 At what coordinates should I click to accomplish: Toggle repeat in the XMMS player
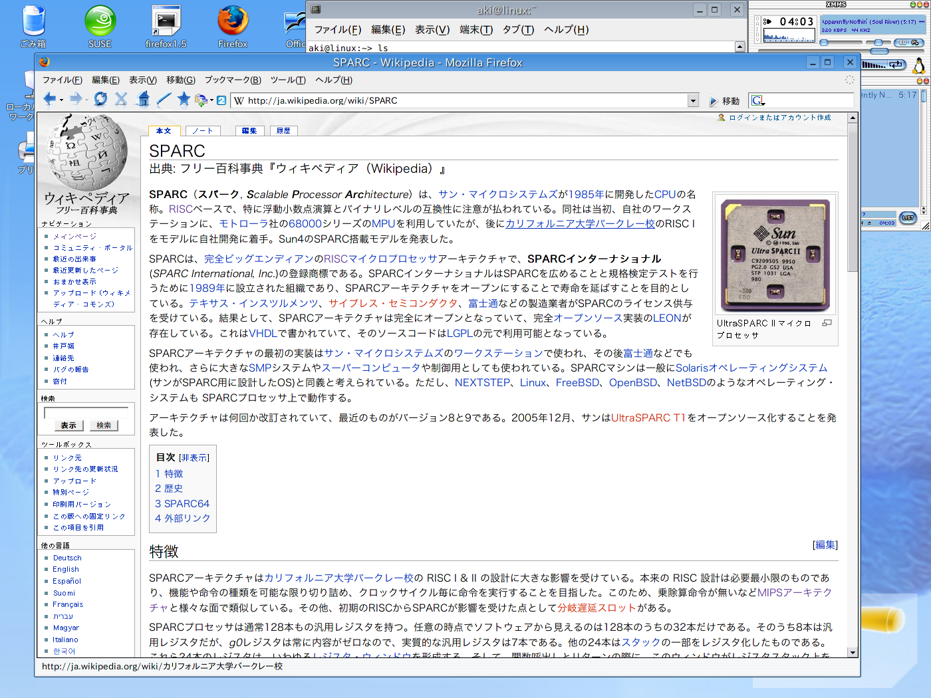click(x=896, y=64)
